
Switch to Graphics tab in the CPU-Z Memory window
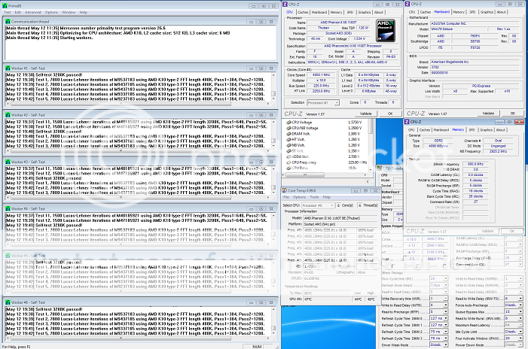click(x=486, y=130)
